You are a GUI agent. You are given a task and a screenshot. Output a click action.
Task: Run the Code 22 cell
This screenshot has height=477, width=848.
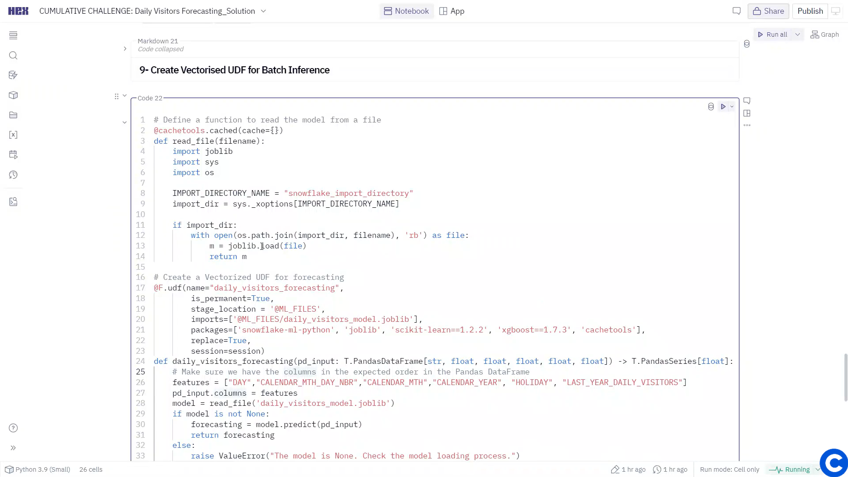[723, 107]
